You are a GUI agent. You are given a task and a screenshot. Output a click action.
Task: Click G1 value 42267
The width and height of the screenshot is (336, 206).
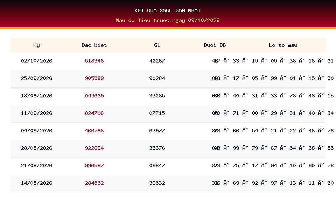157,61
